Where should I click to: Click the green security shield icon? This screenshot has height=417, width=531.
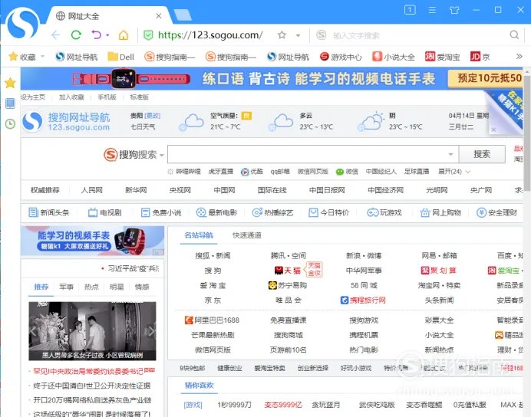coord(148,35)
